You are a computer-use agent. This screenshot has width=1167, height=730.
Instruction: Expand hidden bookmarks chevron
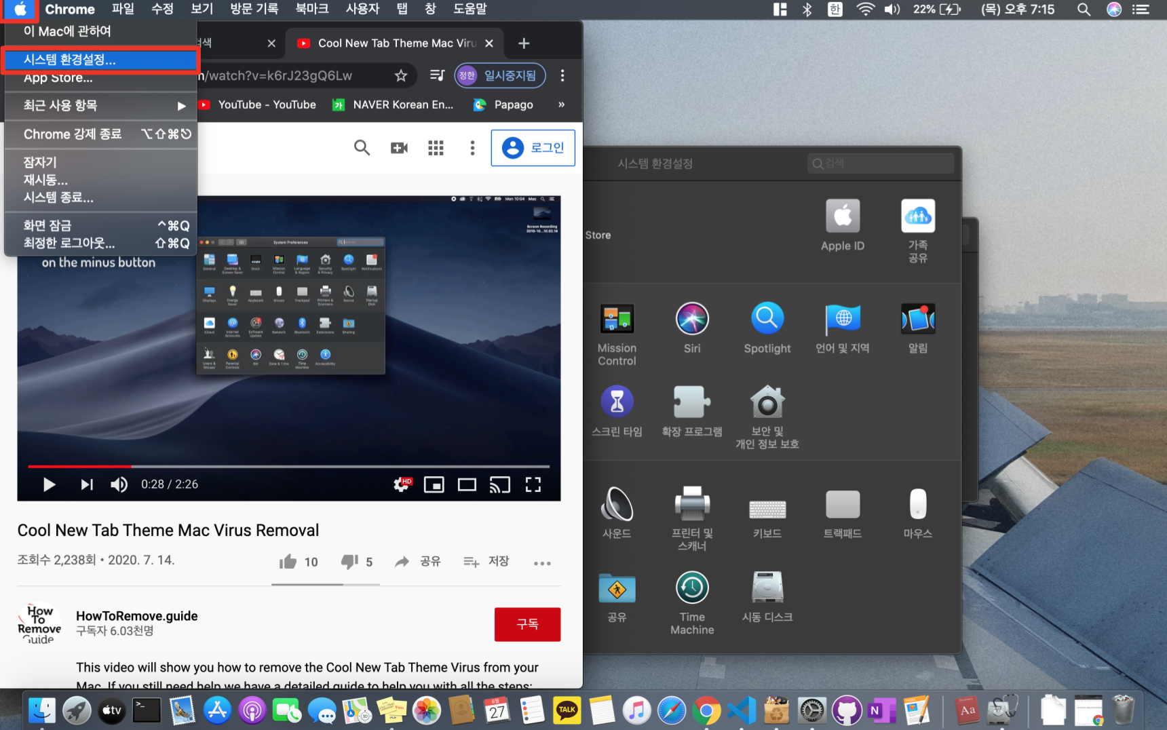561,104
